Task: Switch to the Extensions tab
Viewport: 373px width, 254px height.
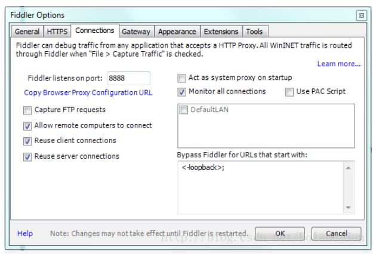Action: (x=221, y=32)
